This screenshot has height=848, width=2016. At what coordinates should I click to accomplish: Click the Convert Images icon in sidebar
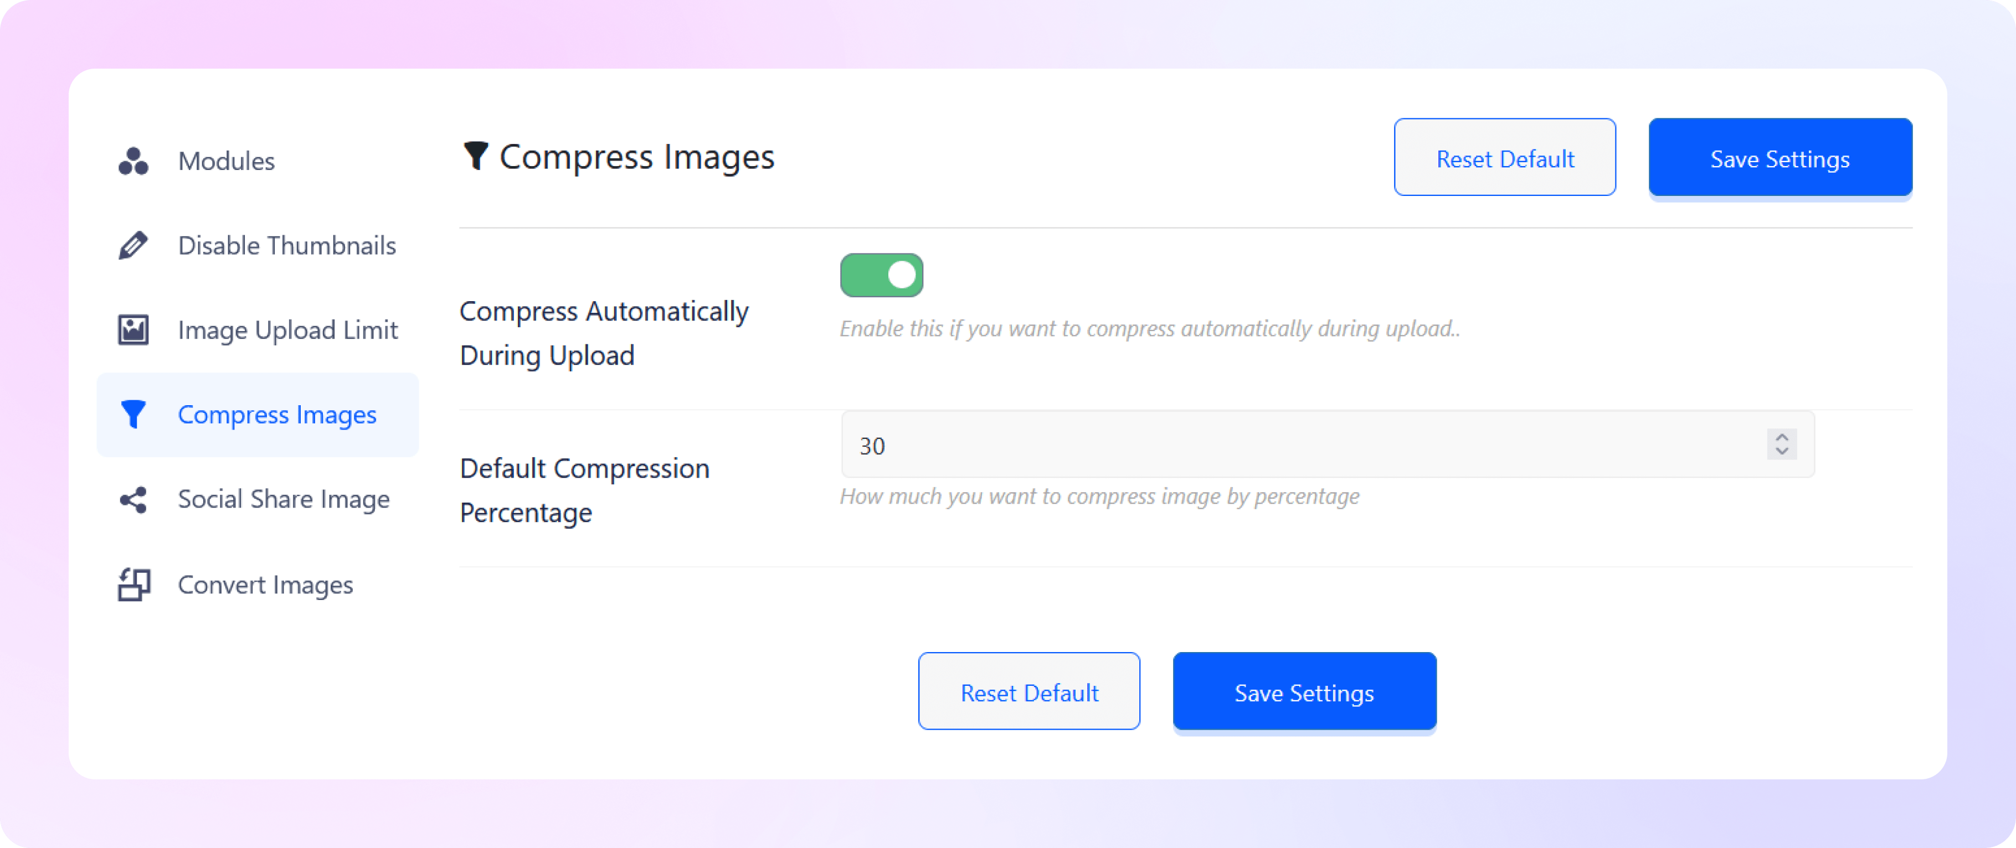coord(134,585)
